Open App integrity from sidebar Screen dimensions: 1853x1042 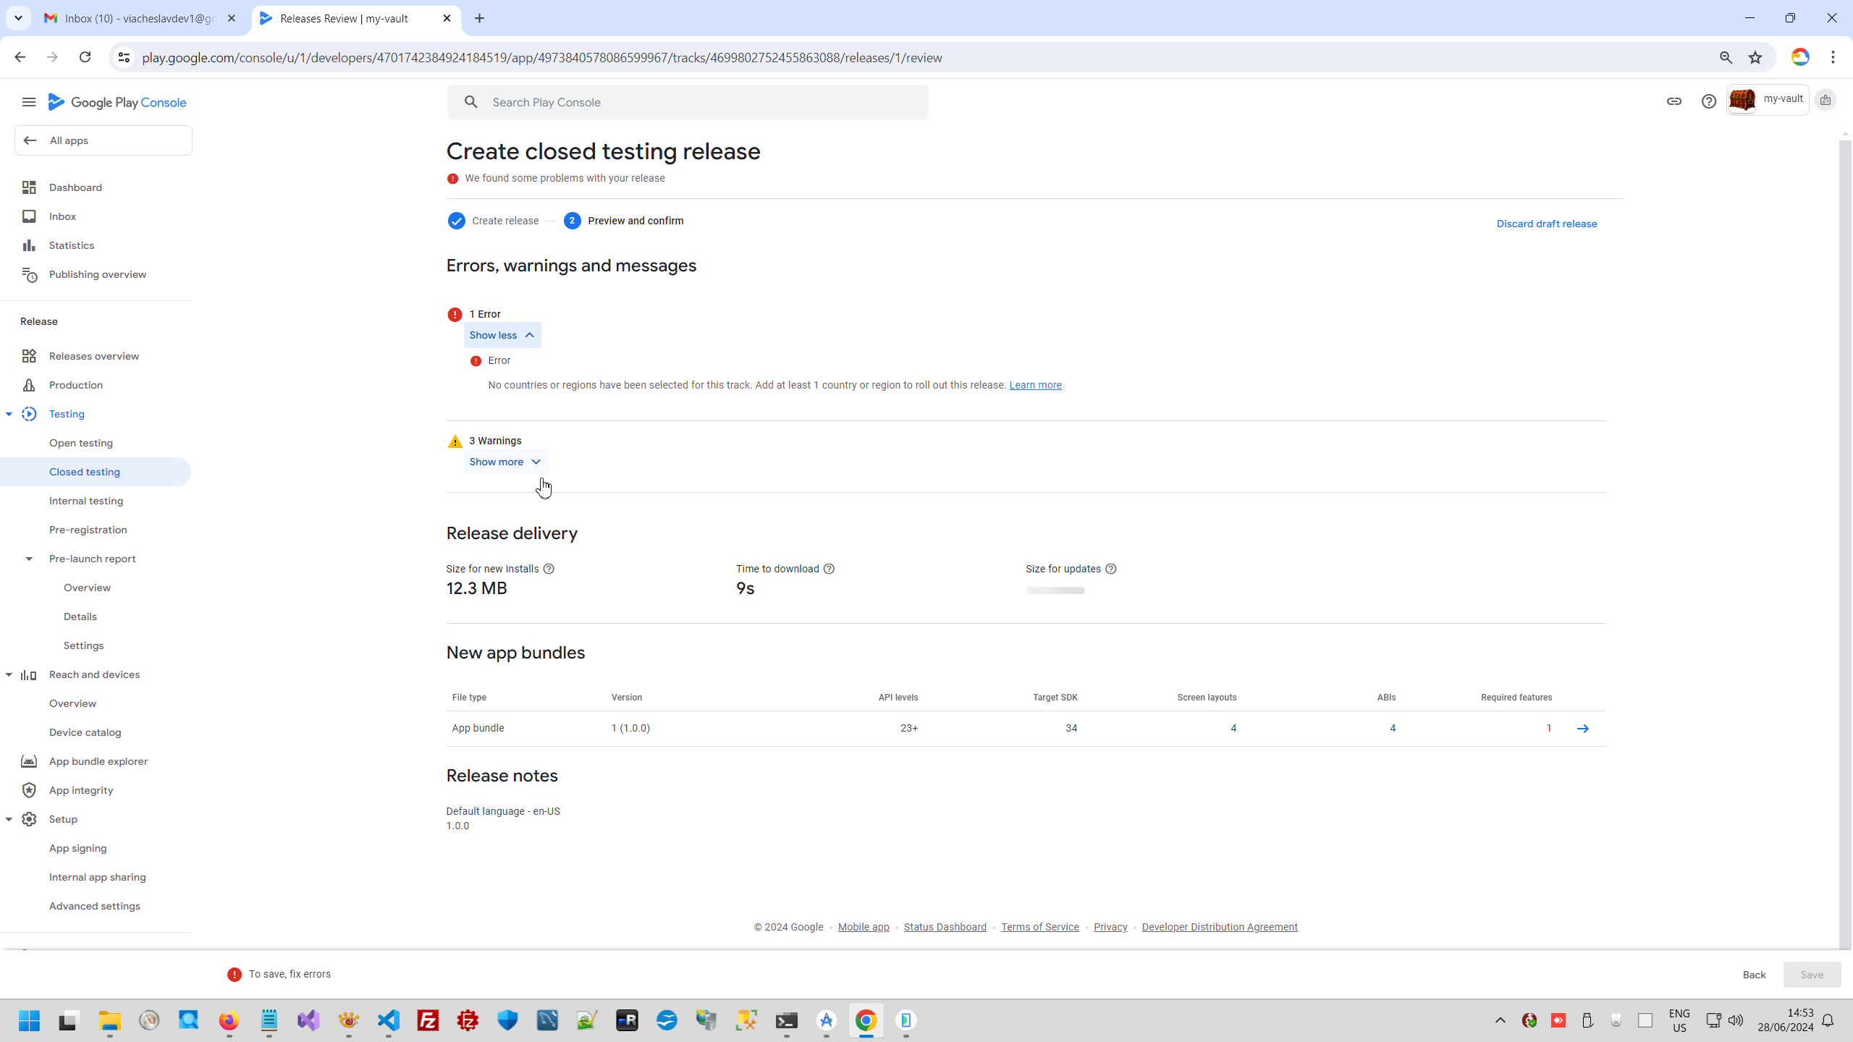click(81, 790)
